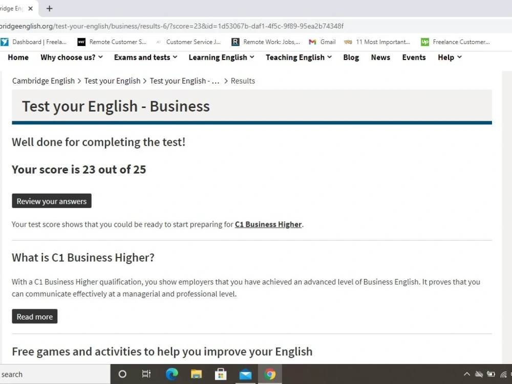Click the Test your English breadcrumb
The height and width of the screenshot is (384, 512).
pyautogui.click(x=112, y=81)
